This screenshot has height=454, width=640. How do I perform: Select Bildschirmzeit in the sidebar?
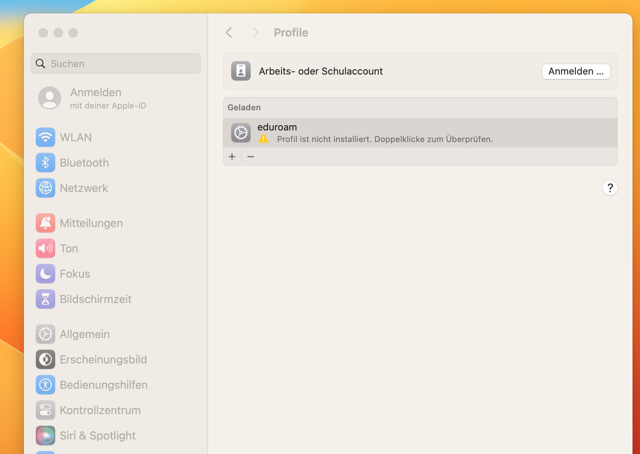tap(95, 299)
